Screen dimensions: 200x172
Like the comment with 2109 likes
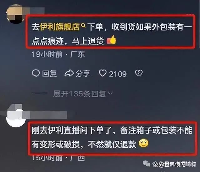pos(103,73)
